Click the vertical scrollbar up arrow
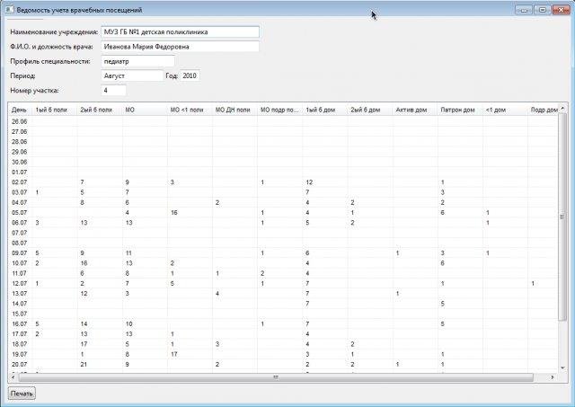 point(562,108)
